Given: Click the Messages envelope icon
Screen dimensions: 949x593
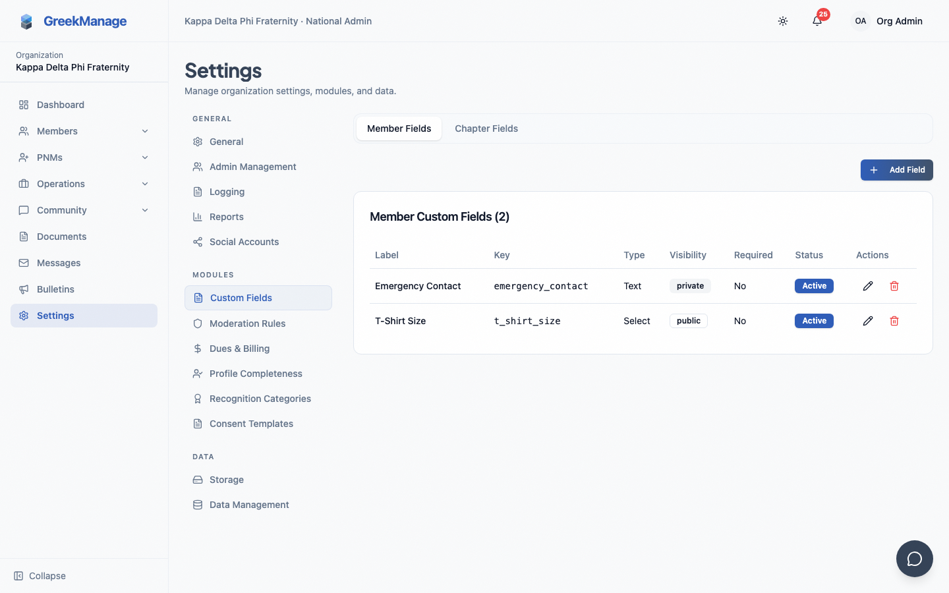Looking at the screenshot, I should [x=24, y=263].
